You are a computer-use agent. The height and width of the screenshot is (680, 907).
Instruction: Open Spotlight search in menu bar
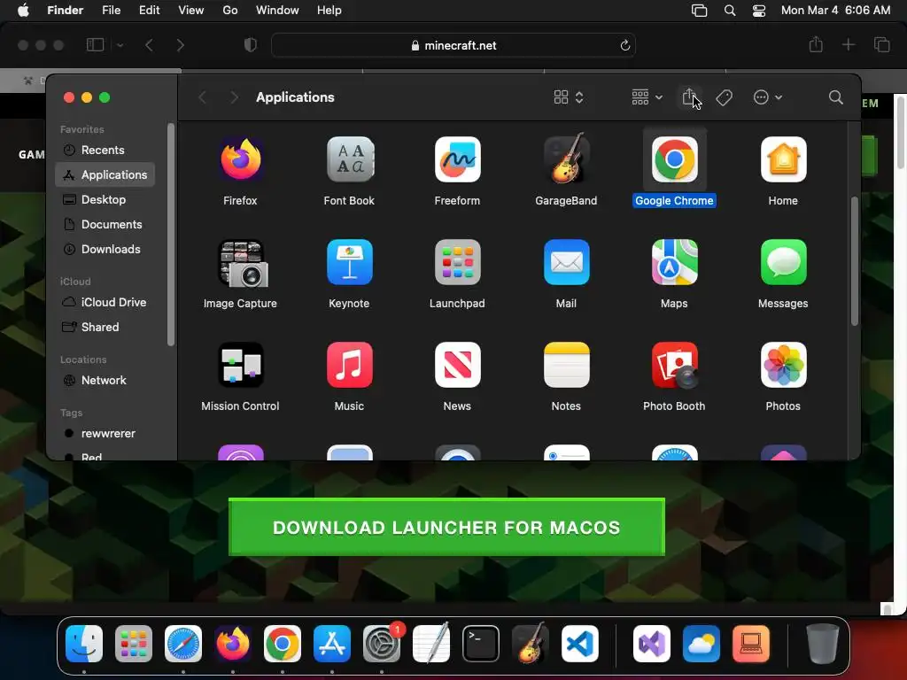click(x=730, y=11)
